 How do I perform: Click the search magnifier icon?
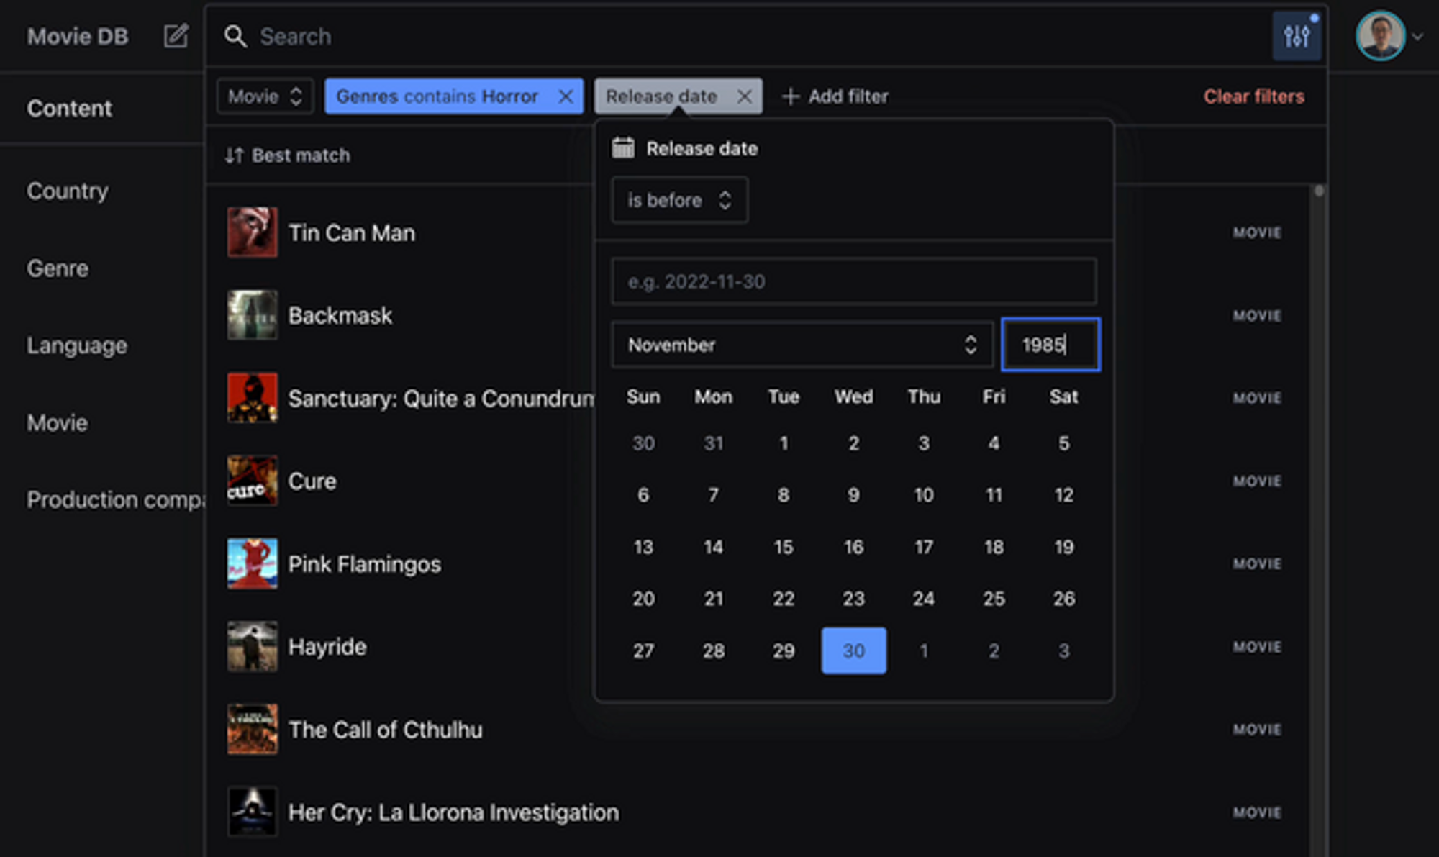coord(235,36)
